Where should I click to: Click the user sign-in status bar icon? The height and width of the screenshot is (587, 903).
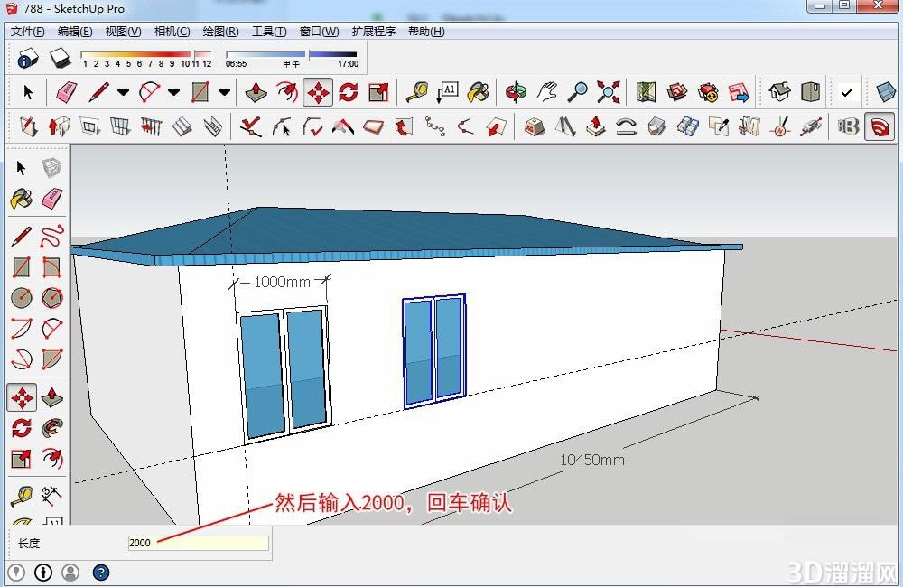click(x=70, y=572)
